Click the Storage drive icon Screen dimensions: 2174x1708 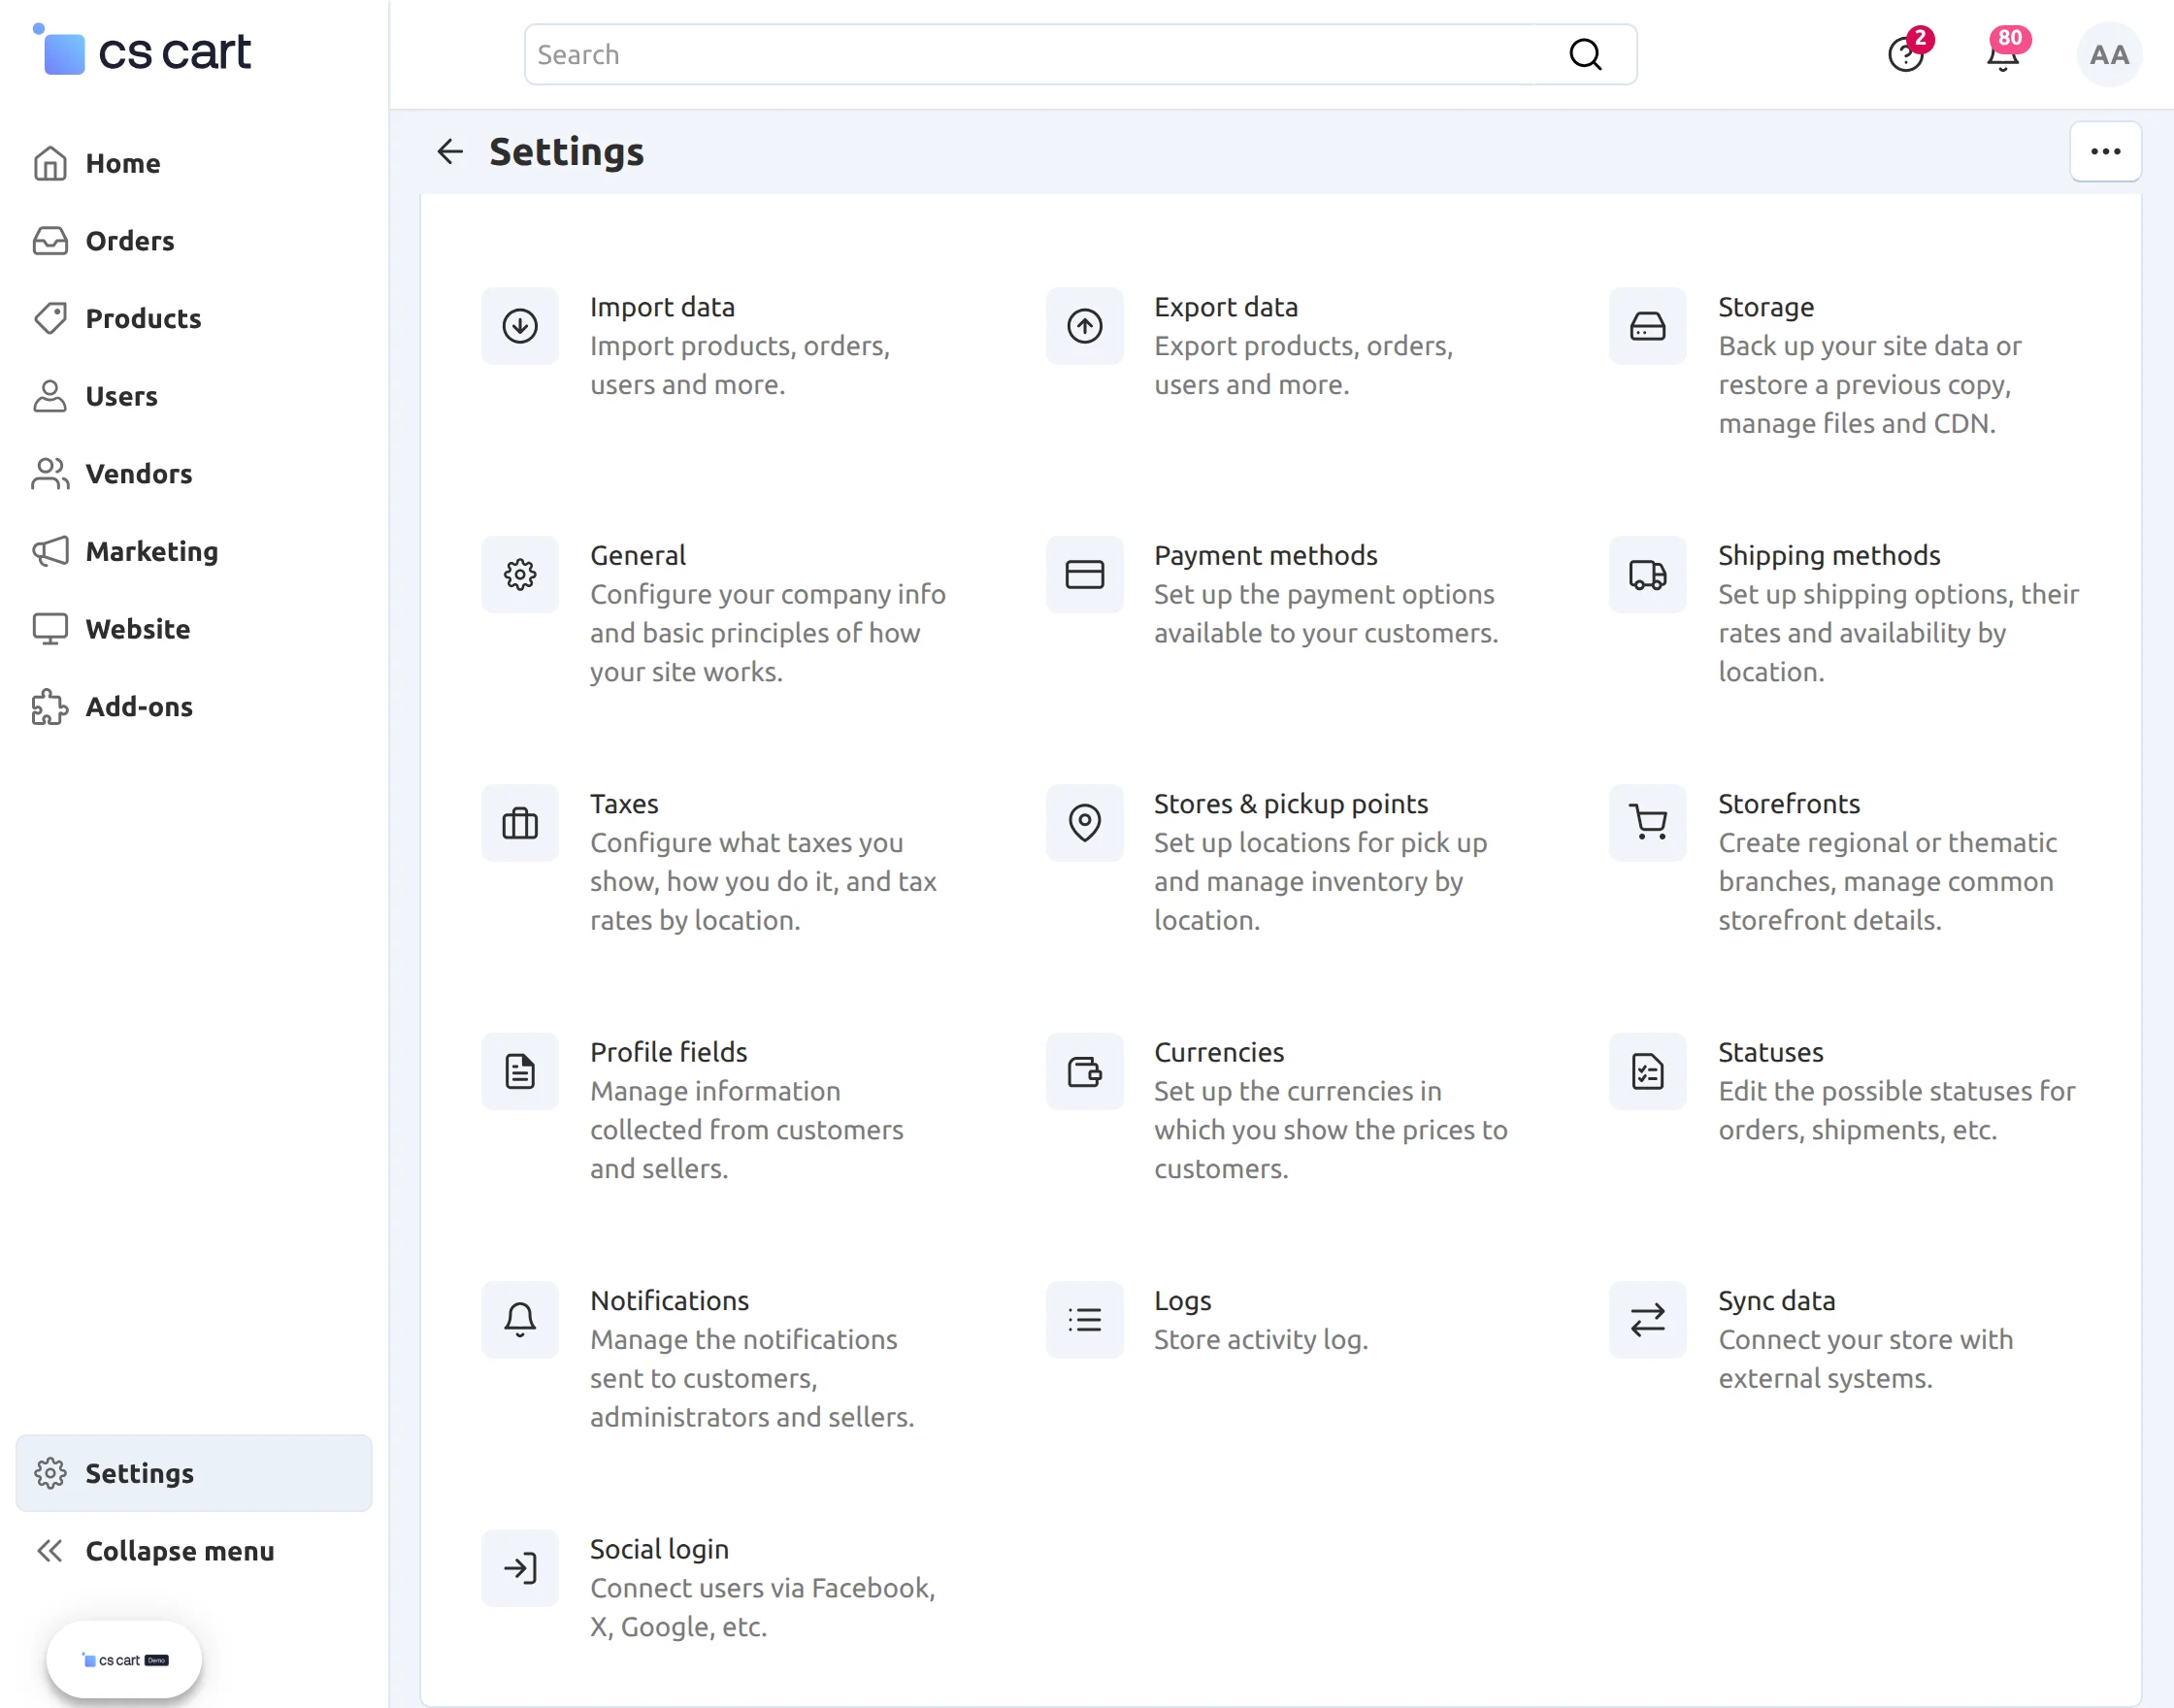(x=1647, y=326)
